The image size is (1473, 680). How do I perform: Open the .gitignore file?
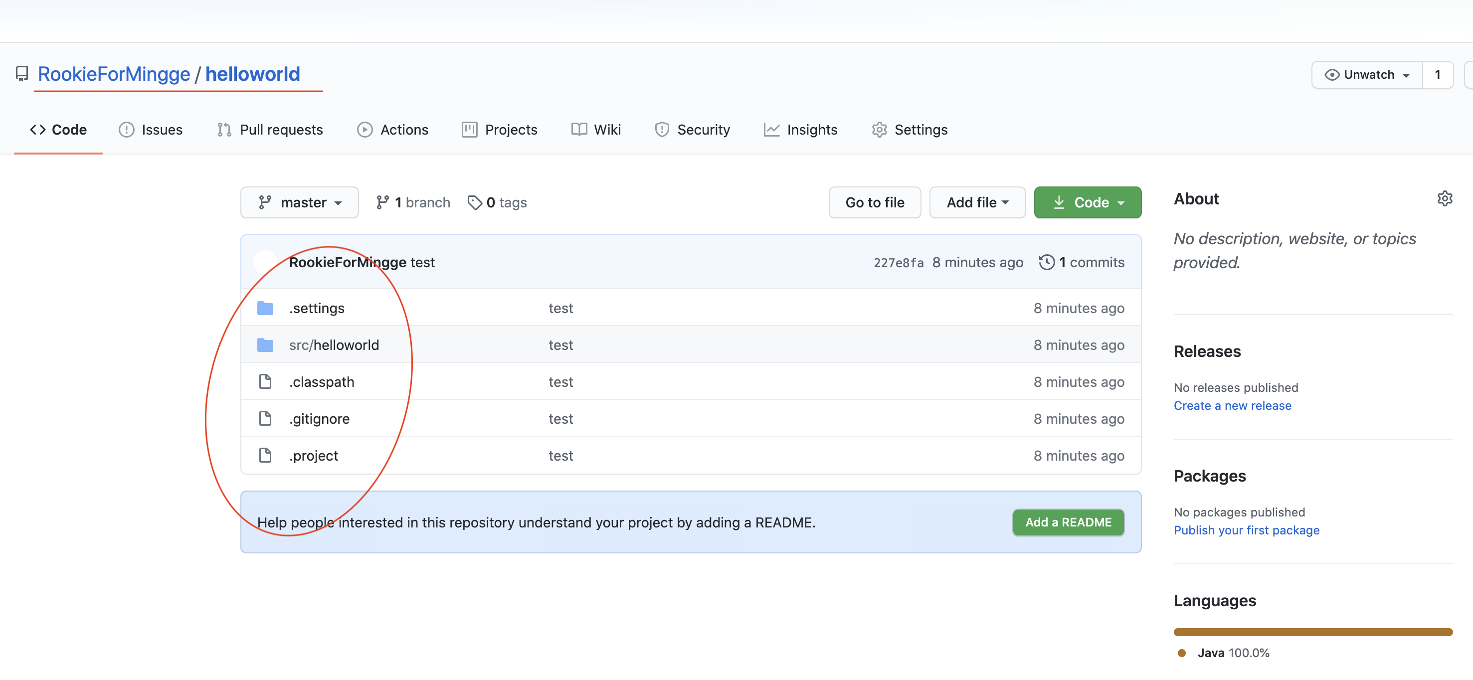tap(319, 419)
